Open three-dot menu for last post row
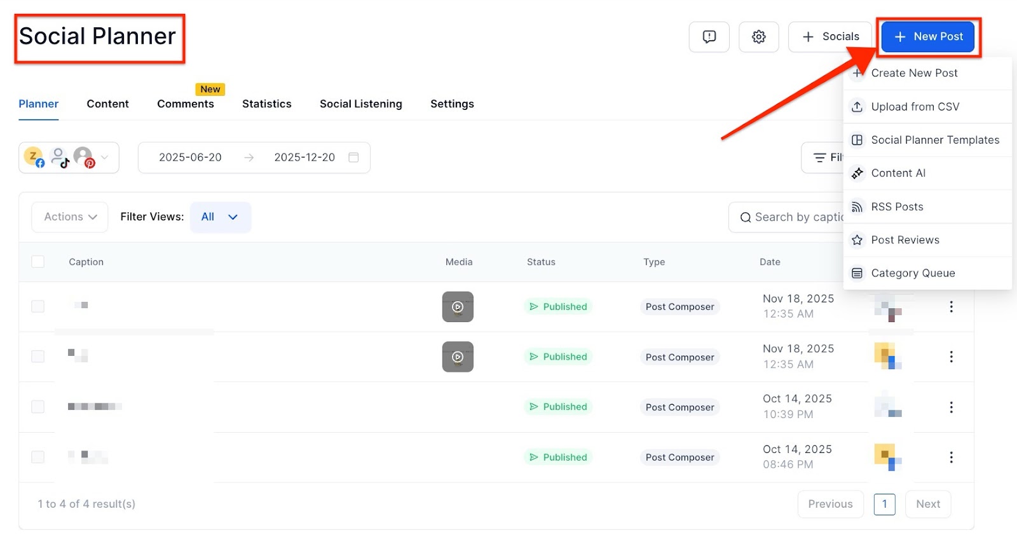Image resolution: width=1017 pixels, height=549 pixels. coord(951,457)
